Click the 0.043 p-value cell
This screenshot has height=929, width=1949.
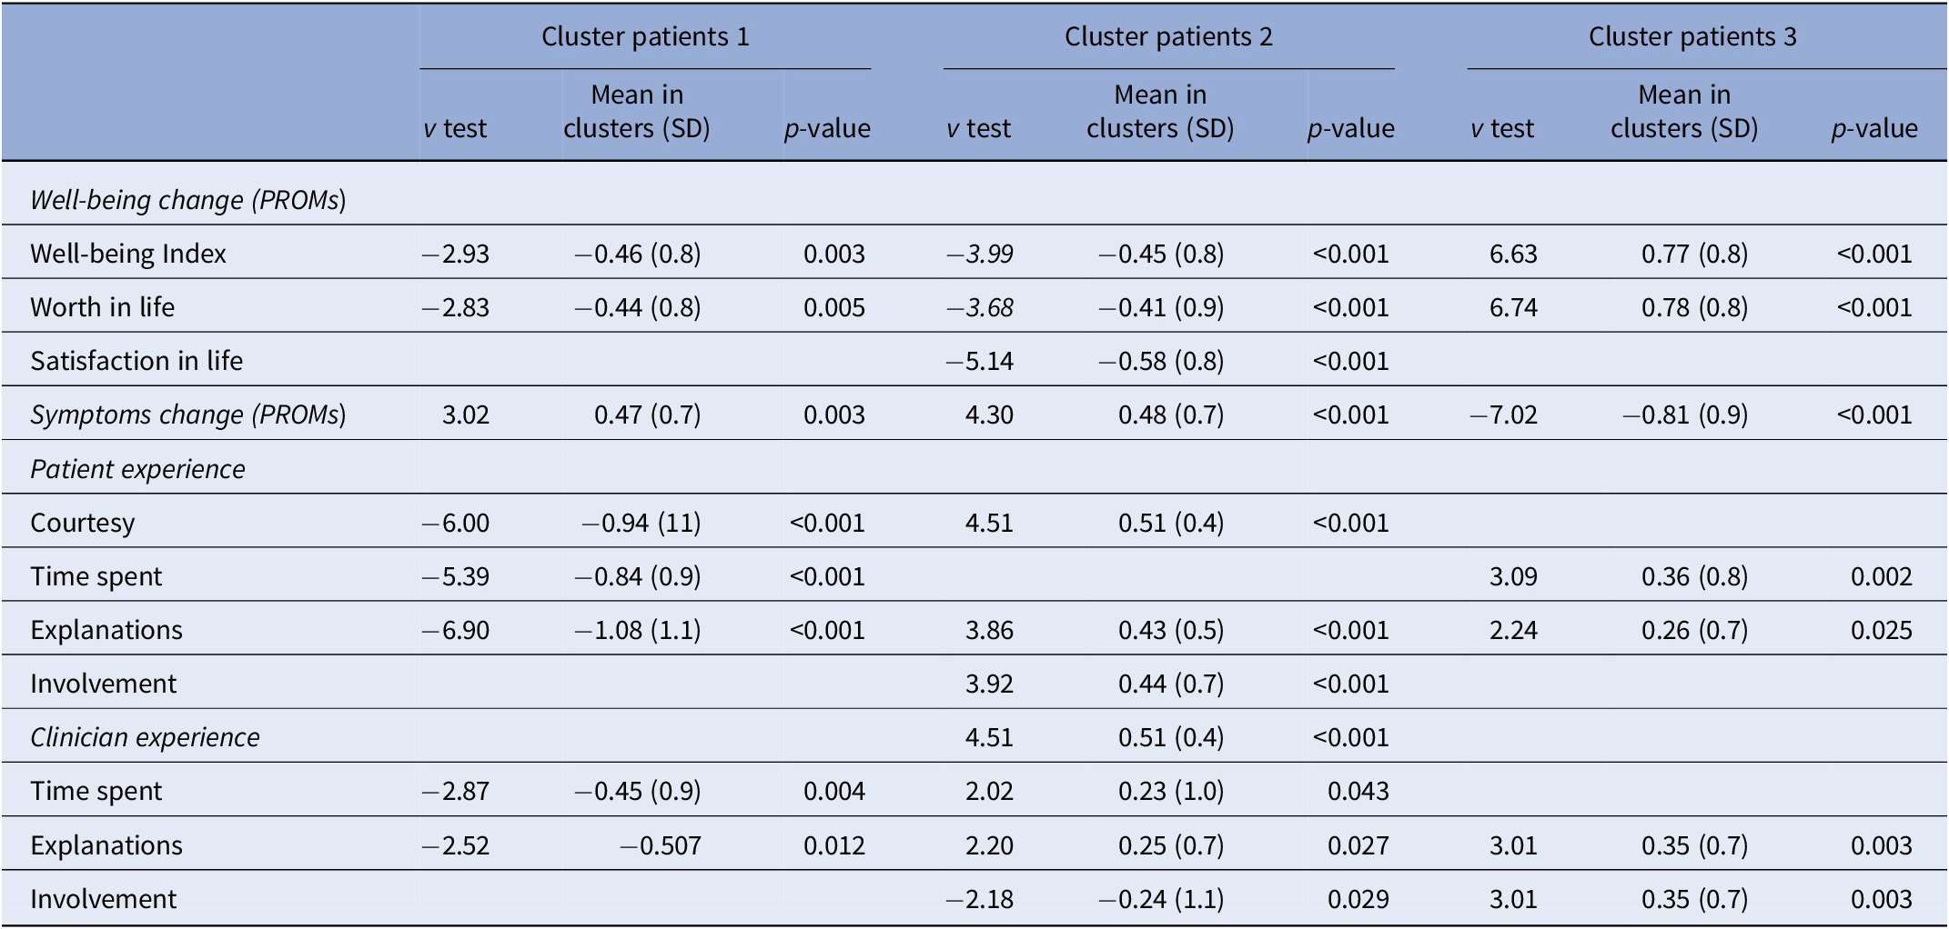pos(1358,791)
